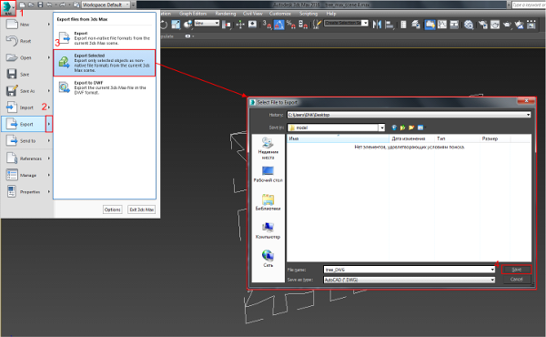Screen dimensions: 546x337
Task: Open the Help menu
Action: [x=331, y=14]
